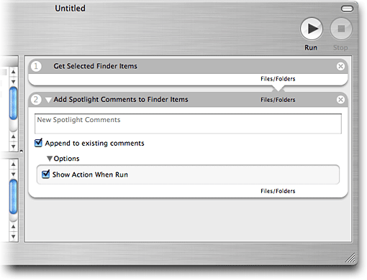Uncheck Show Action When Run
Viewport: 367px width, 280px height.
tap(45, 174)
